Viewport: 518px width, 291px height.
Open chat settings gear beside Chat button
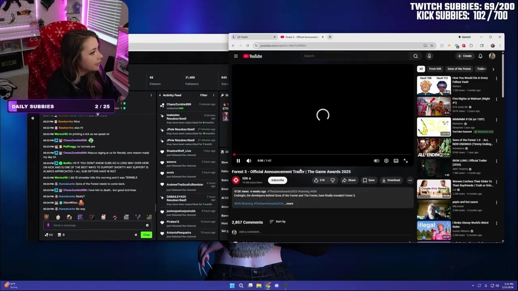click(136, 235)
